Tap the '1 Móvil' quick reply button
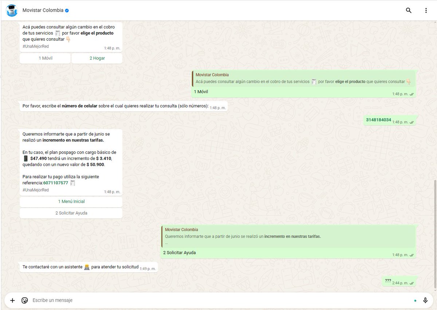The width and height of the screenshot is (437, 310). 45,58
